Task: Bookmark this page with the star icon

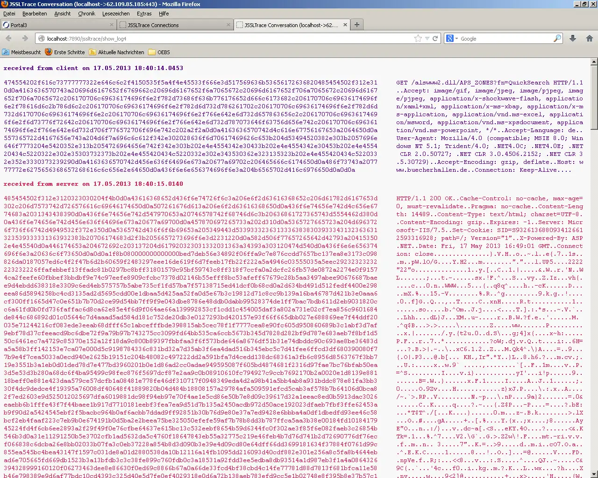Action: tap(418, 39)
